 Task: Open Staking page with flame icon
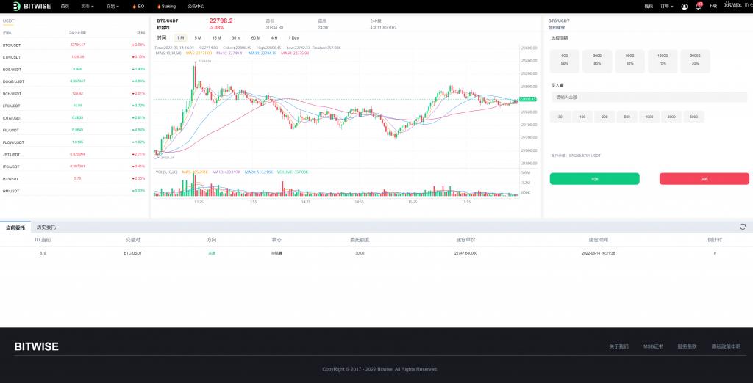point(166,6)
